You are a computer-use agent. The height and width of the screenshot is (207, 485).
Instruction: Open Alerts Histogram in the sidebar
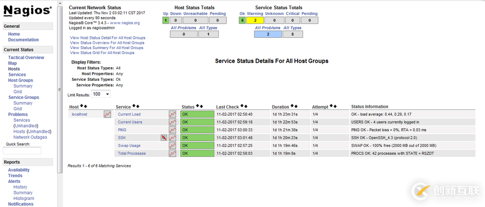pyautogui.click(x=24, y=198)
